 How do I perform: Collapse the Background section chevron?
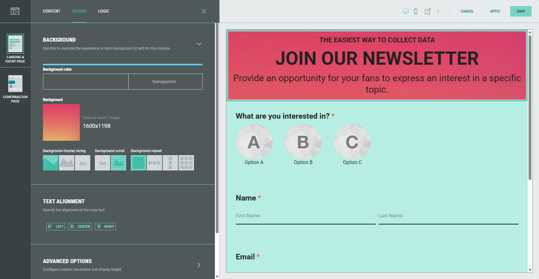pos(199,44)
